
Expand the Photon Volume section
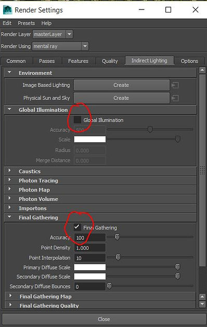[9, 198]
